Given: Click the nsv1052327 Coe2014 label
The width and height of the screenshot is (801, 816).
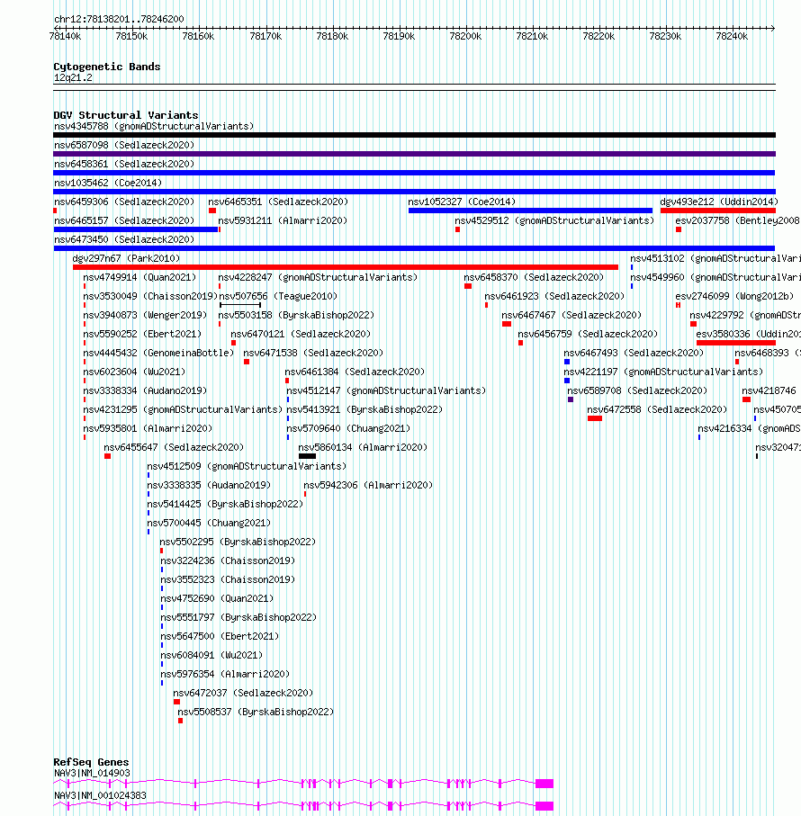Looking at the screenshot, I should [462, 202].
